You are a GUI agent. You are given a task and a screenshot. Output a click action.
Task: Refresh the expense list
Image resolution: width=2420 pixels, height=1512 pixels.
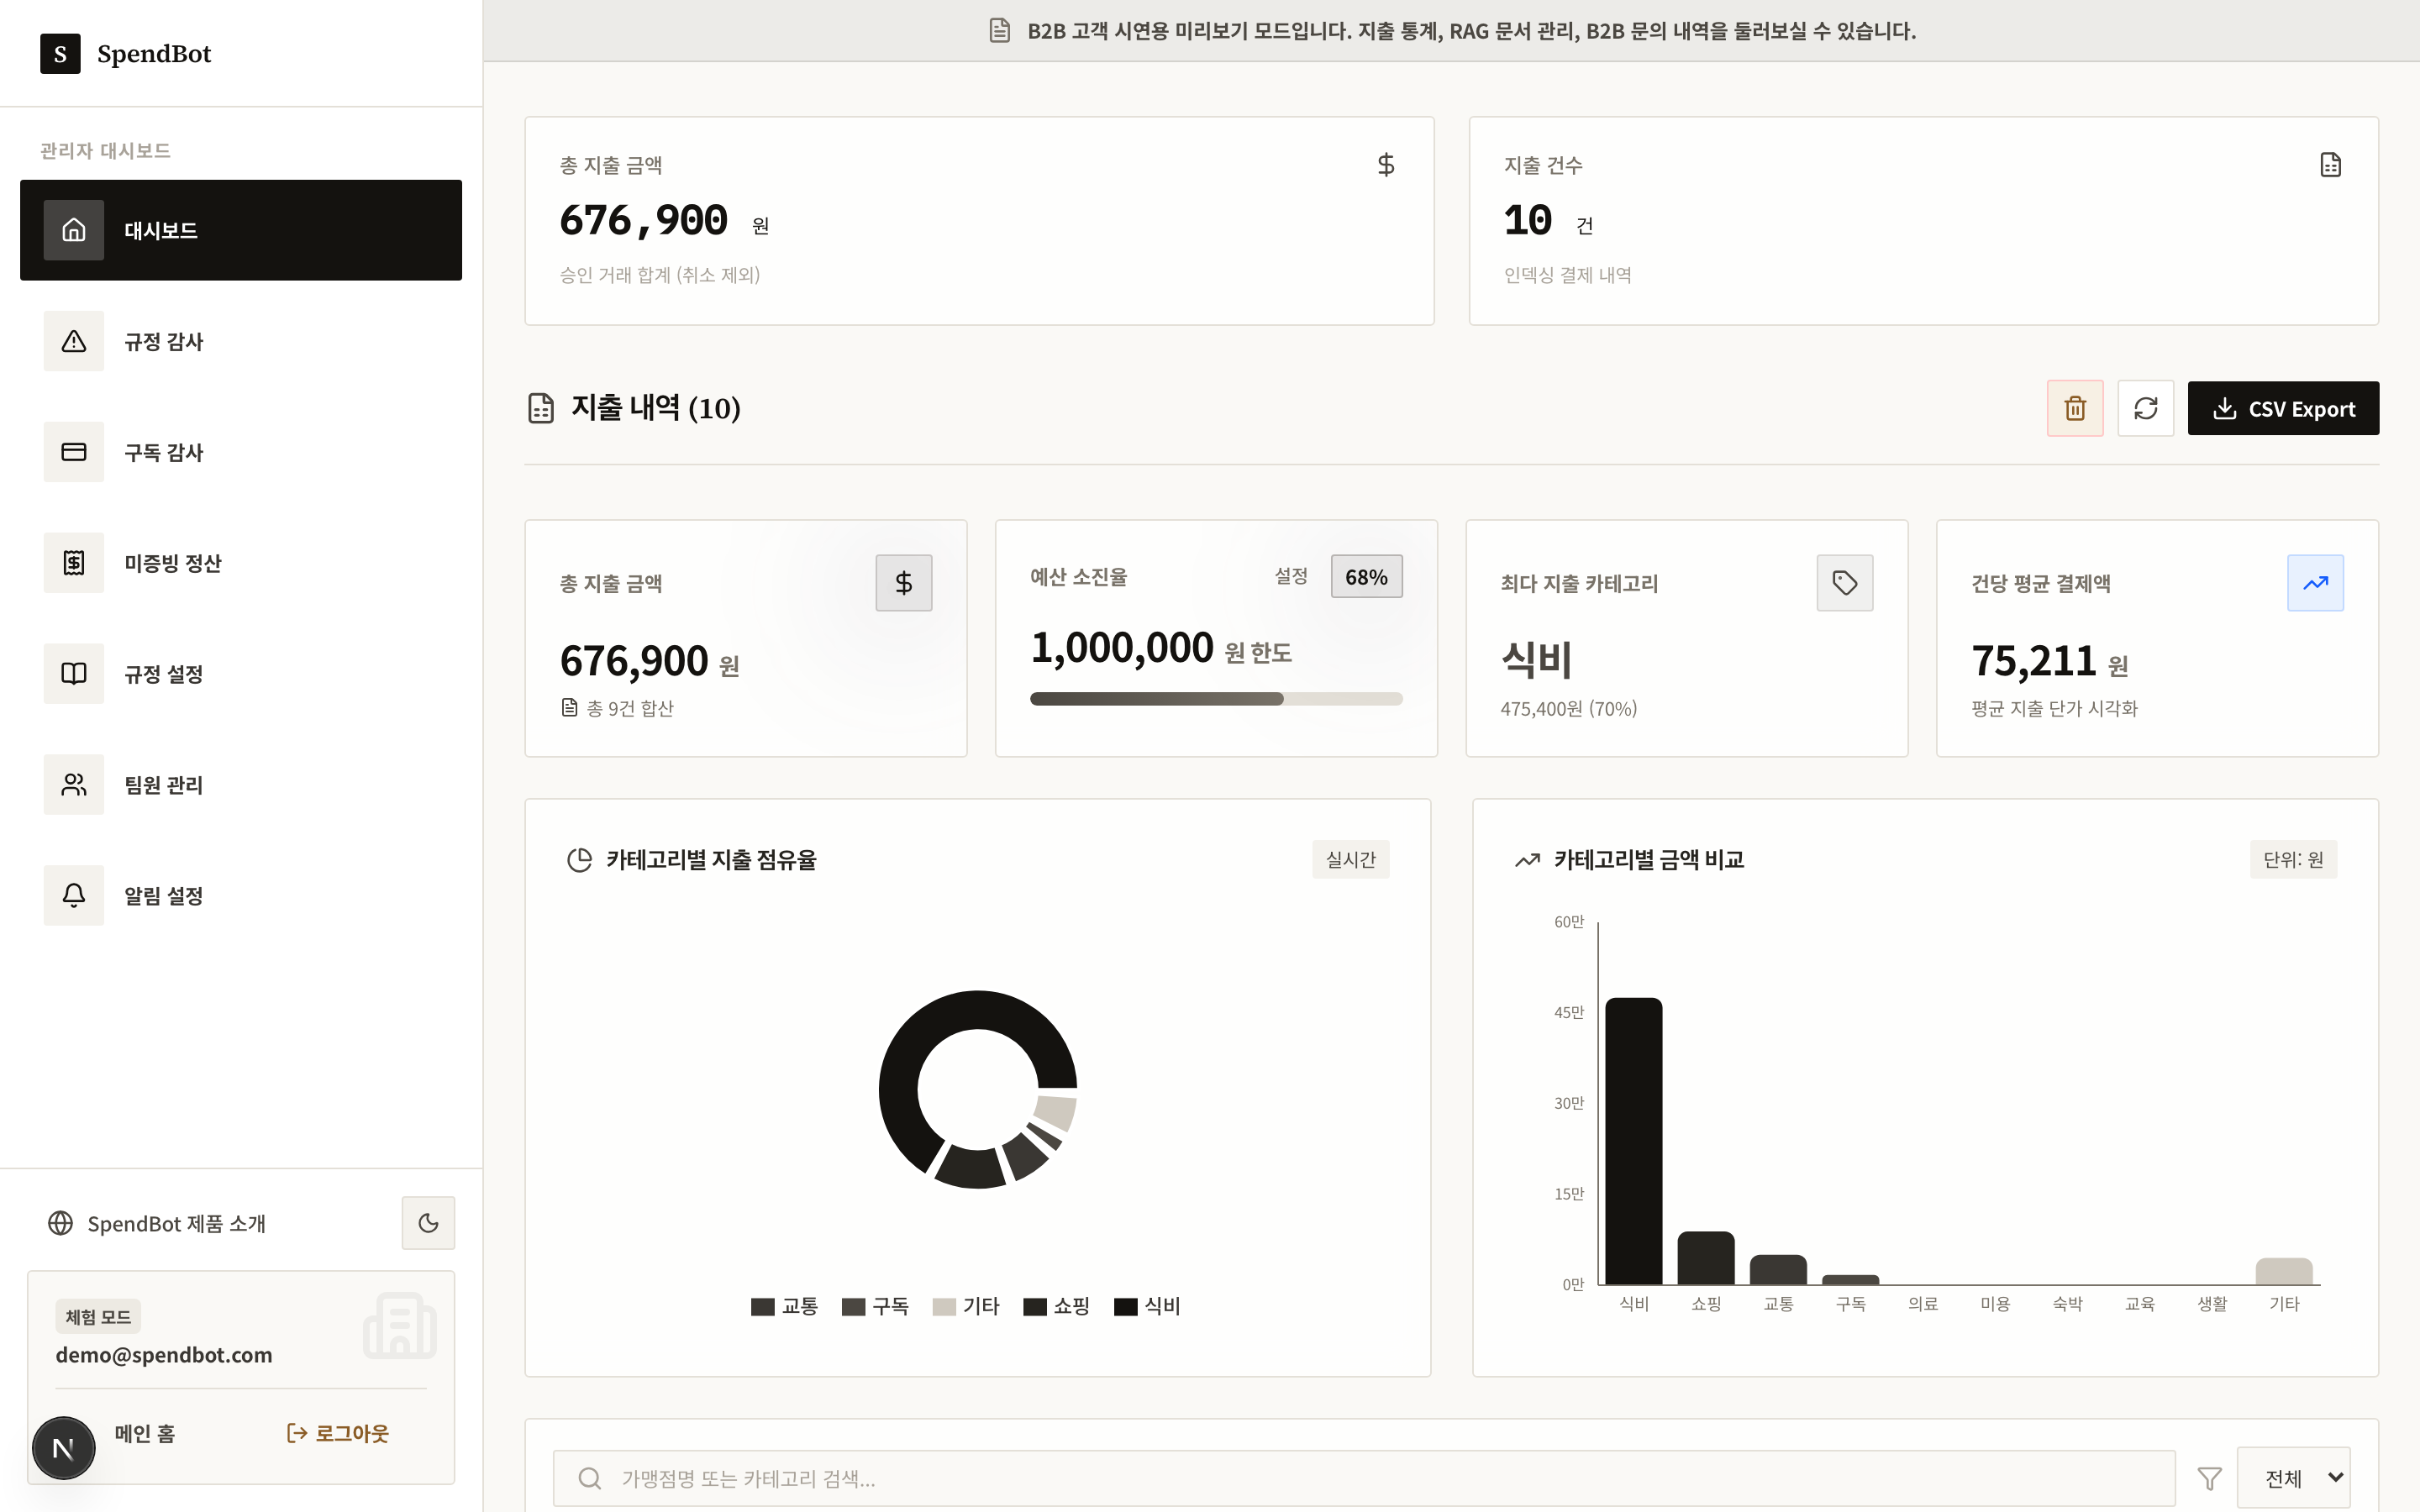[2146, 408]
